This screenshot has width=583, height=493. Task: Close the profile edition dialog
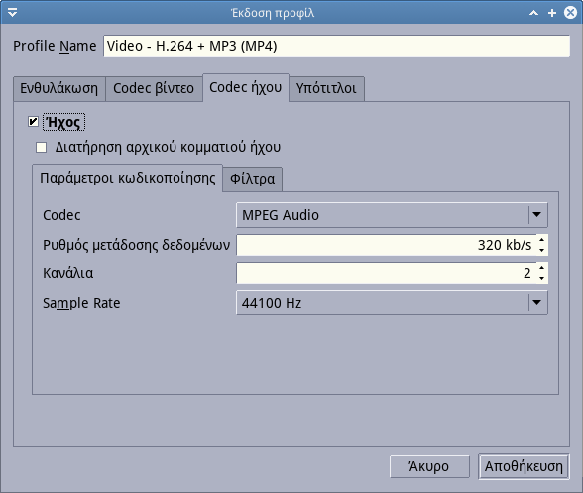[x=570, y=13]
